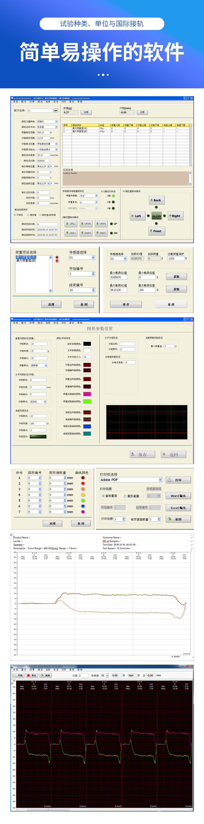Open the 测定力量种类 dropdown
The image size is (204, 824).
point(56,122)
